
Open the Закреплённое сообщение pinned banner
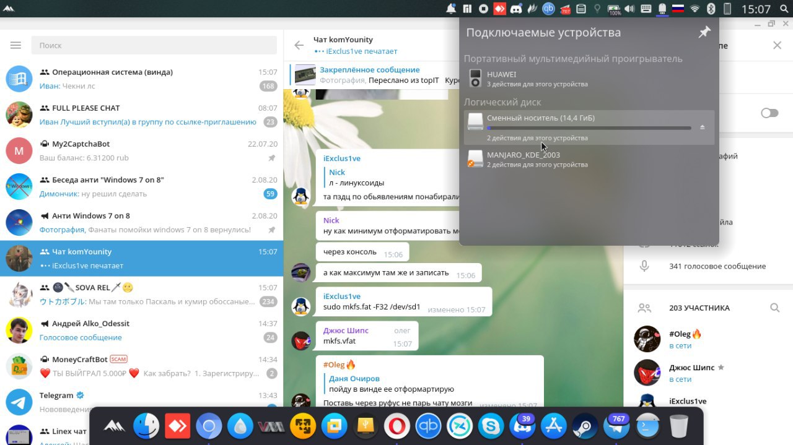[374, 75]
